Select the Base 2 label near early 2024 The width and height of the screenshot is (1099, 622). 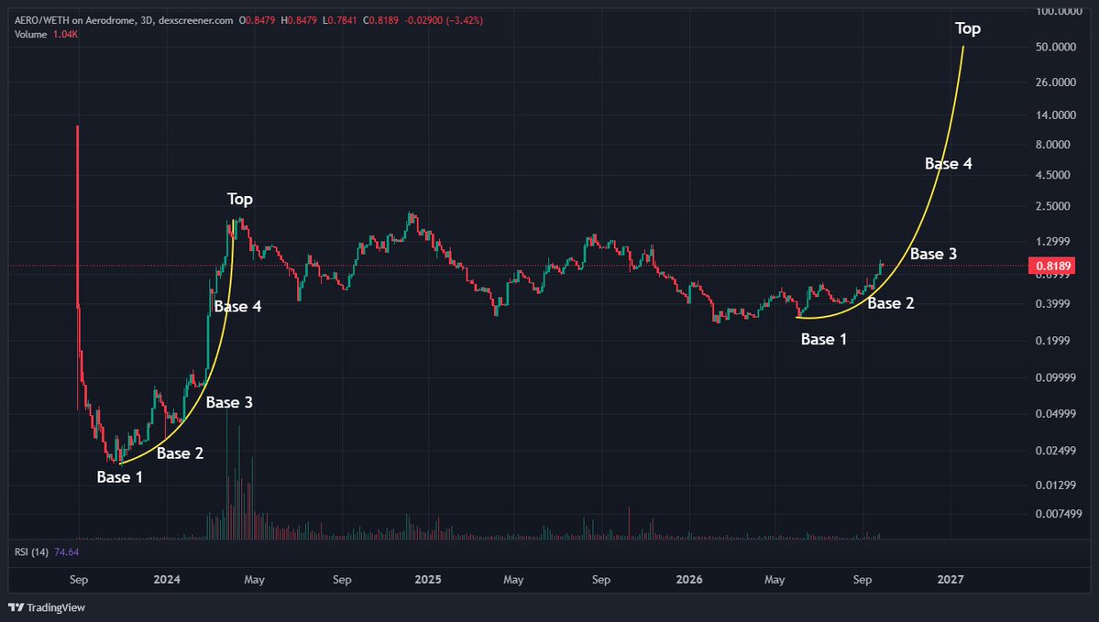181,453
